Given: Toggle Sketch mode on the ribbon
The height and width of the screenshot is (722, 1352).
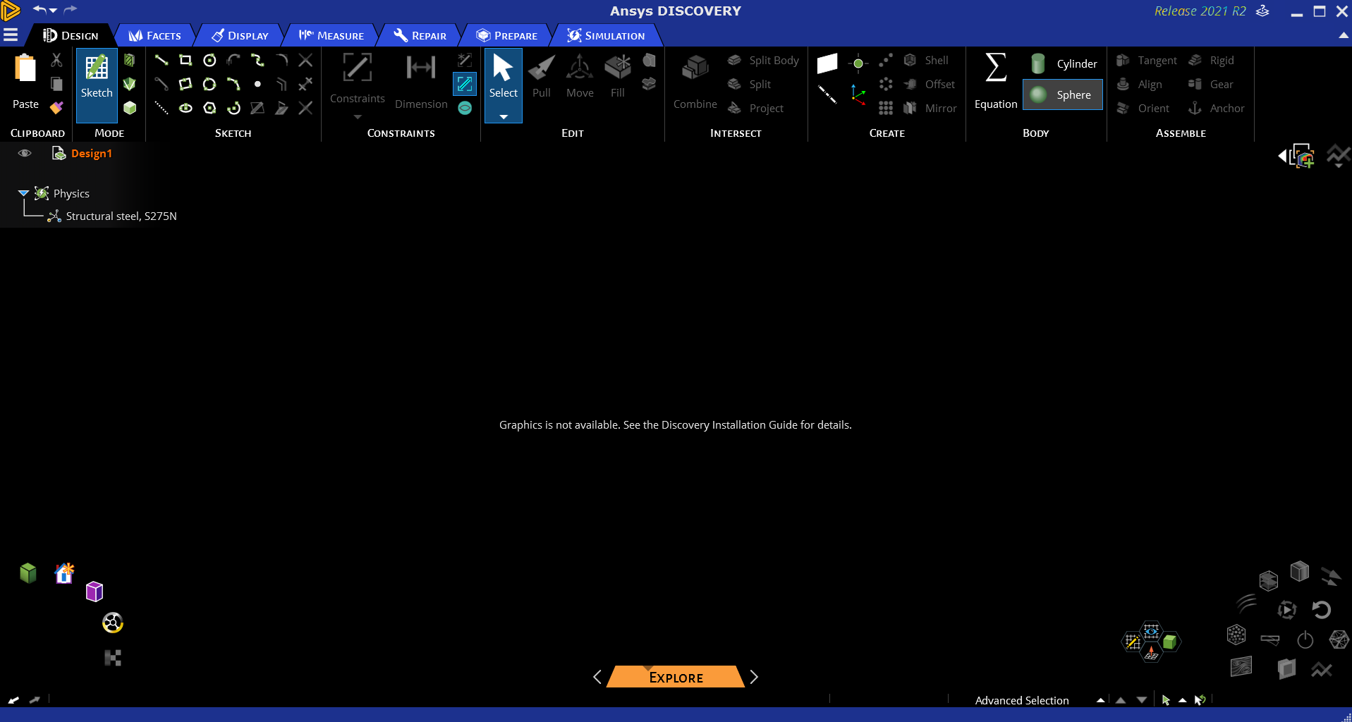Looking at the screenshot, I should coord(97,85).
